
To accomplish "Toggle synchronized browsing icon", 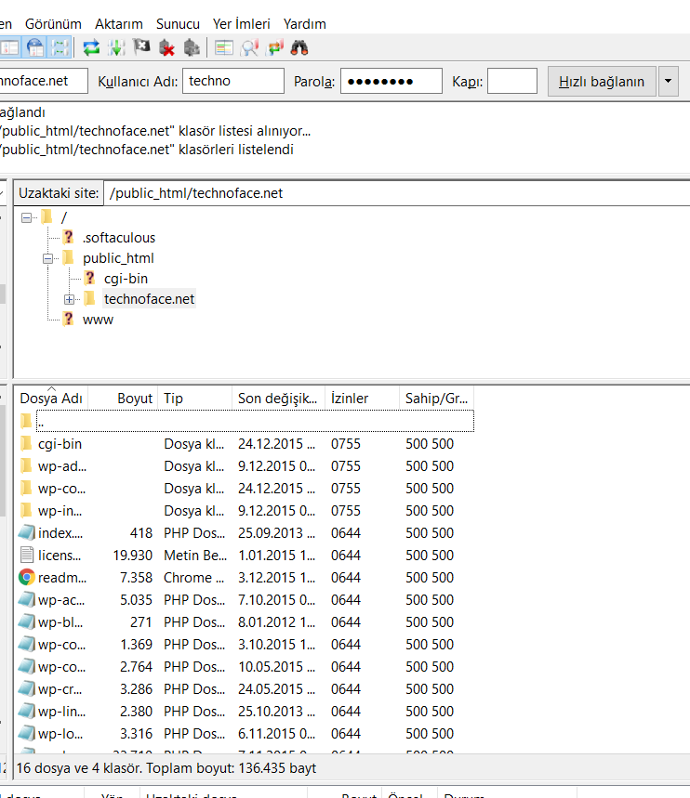I will pyautogui.click(x=274, y=47).
